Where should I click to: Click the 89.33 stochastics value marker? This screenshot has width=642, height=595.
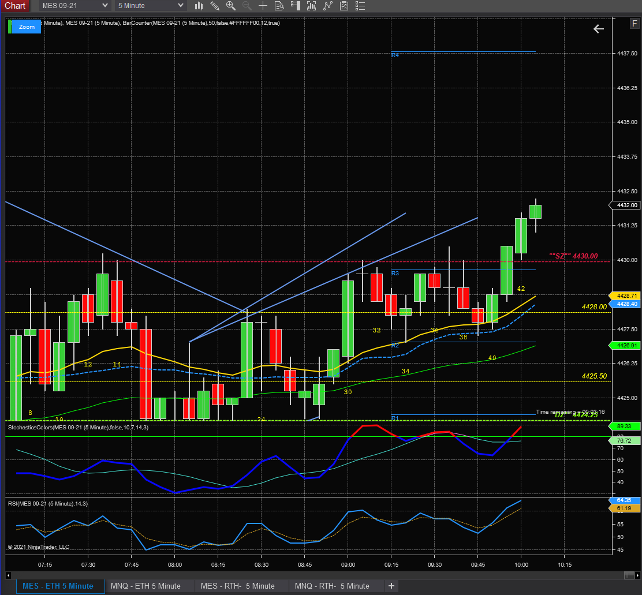(625, 426)
